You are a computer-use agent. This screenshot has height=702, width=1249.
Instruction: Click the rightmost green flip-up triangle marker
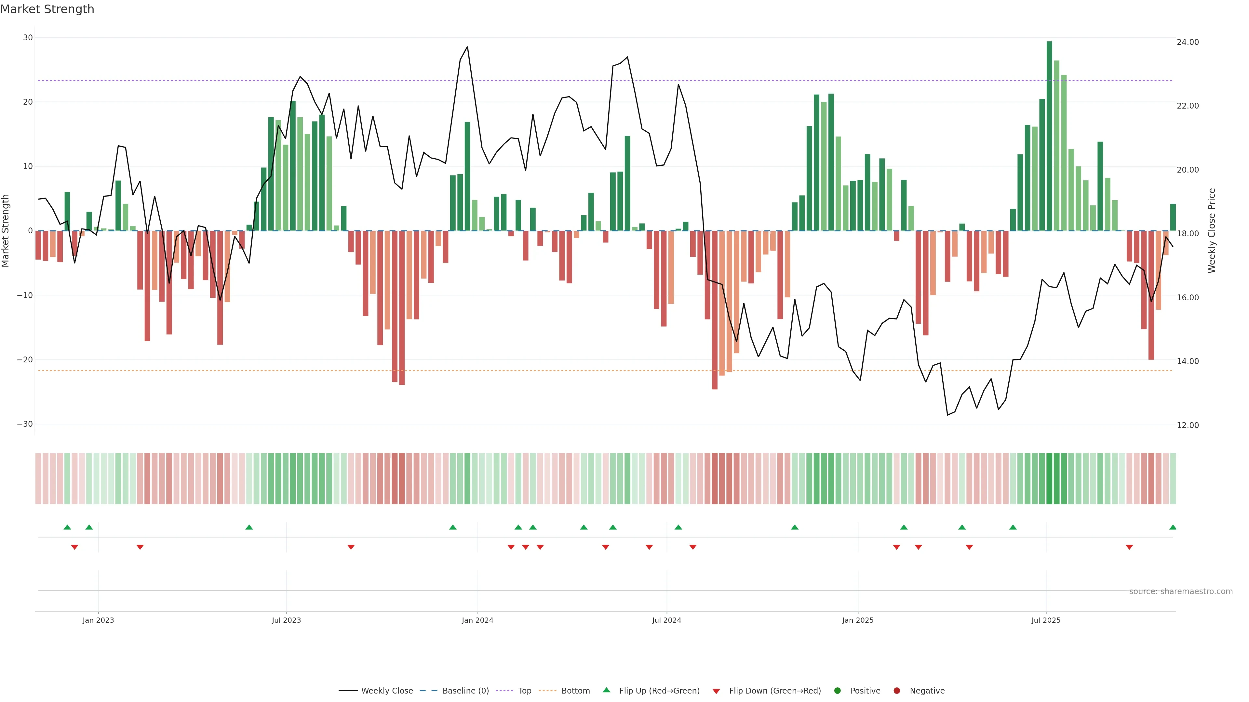coord(1172,527)
